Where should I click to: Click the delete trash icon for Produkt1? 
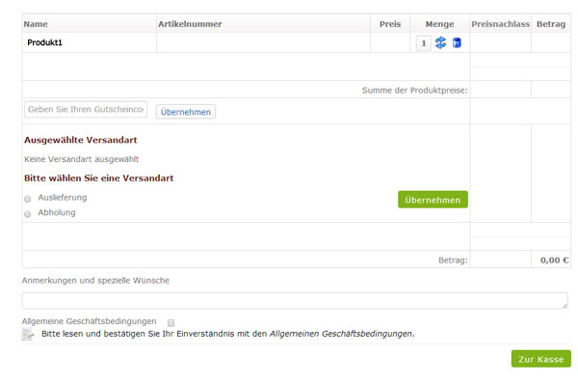457,42
